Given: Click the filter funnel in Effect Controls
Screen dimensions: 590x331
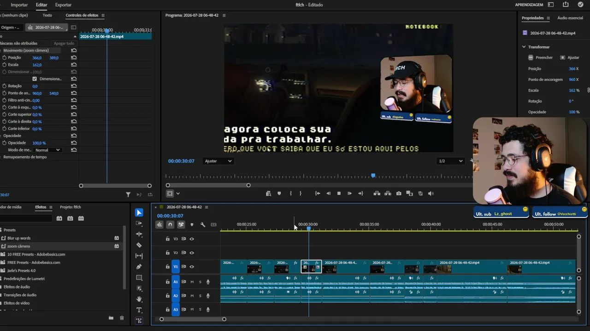Looking at the screenshot, I should (128, 194).
